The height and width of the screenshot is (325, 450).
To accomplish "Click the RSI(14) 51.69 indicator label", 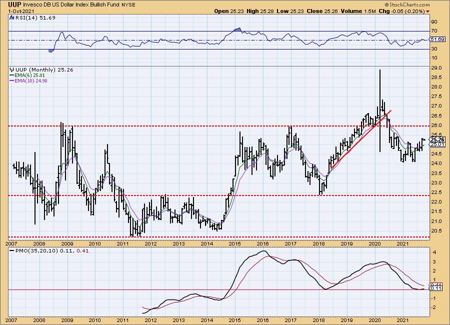I will (35, 18).
